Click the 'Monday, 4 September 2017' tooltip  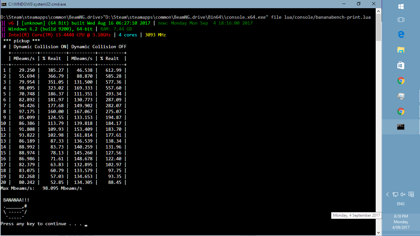(x=356, y=215)
